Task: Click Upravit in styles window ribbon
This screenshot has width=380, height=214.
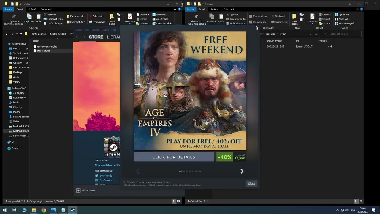Action: pyautogui.click(x=142, y=19)
